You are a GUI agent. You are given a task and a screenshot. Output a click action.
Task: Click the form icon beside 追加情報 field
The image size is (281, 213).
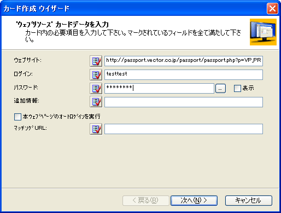96,102
